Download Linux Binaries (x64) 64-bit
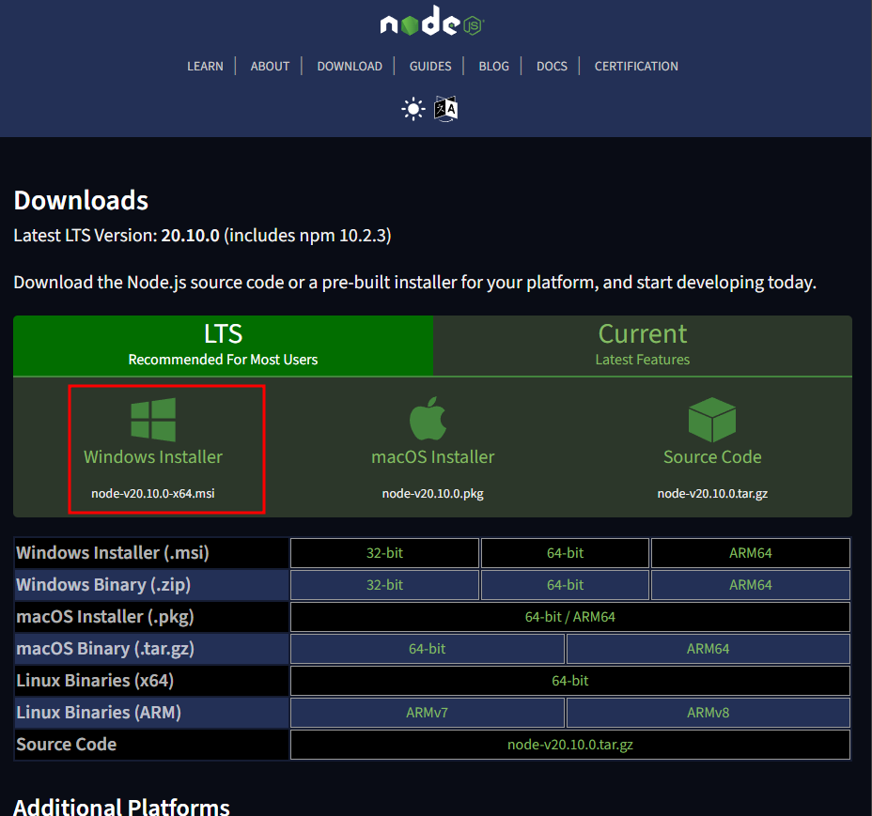The image size is (872, 816). [570, 681]
